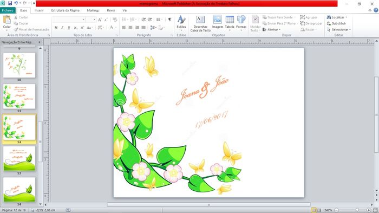Justify the paragraph text

pyautogui.click(x=143, y=28)
